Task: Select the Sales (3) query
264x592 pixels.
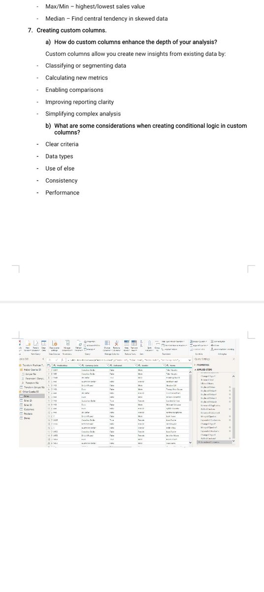Action: pos(28,405)
